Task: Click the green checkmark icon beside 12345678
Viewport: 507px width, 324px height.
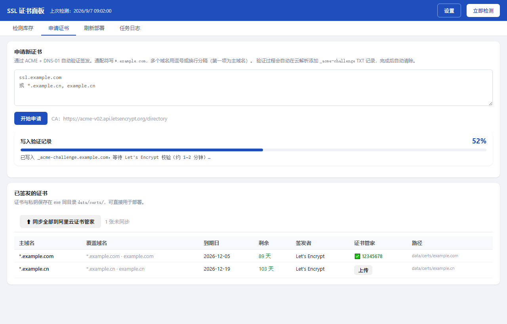Action: coord(357,256)
